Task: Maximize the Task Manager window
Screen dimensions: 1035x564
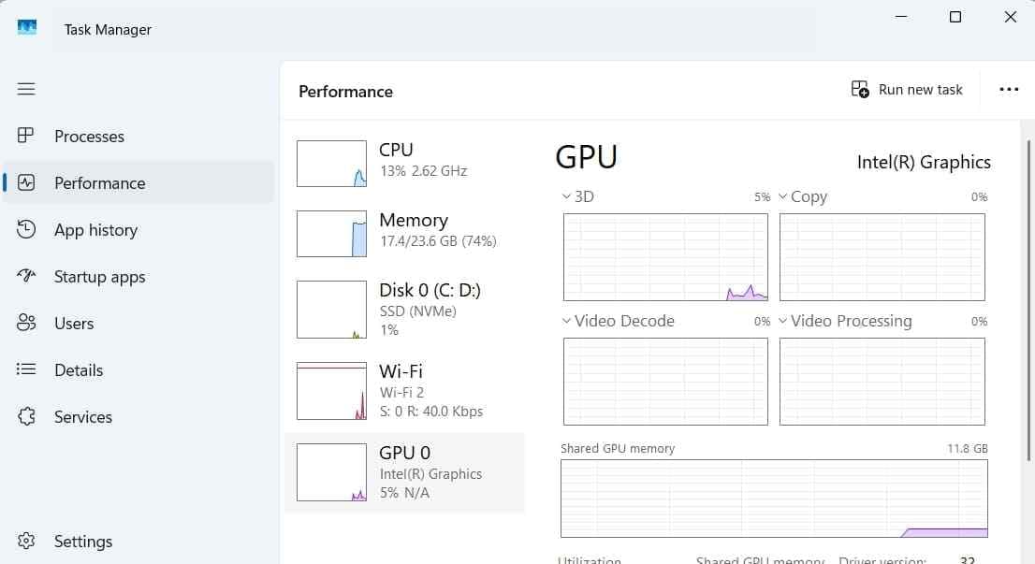Action: pyautogui.click(x=955, y=17)
